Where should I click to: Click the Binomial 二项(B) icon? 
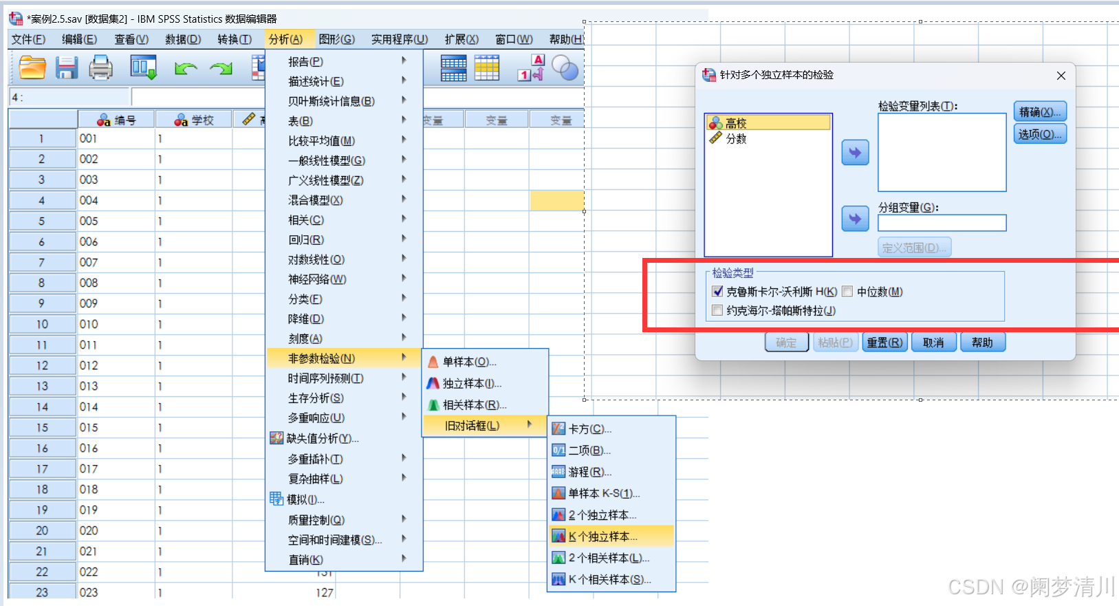point(558,450)
